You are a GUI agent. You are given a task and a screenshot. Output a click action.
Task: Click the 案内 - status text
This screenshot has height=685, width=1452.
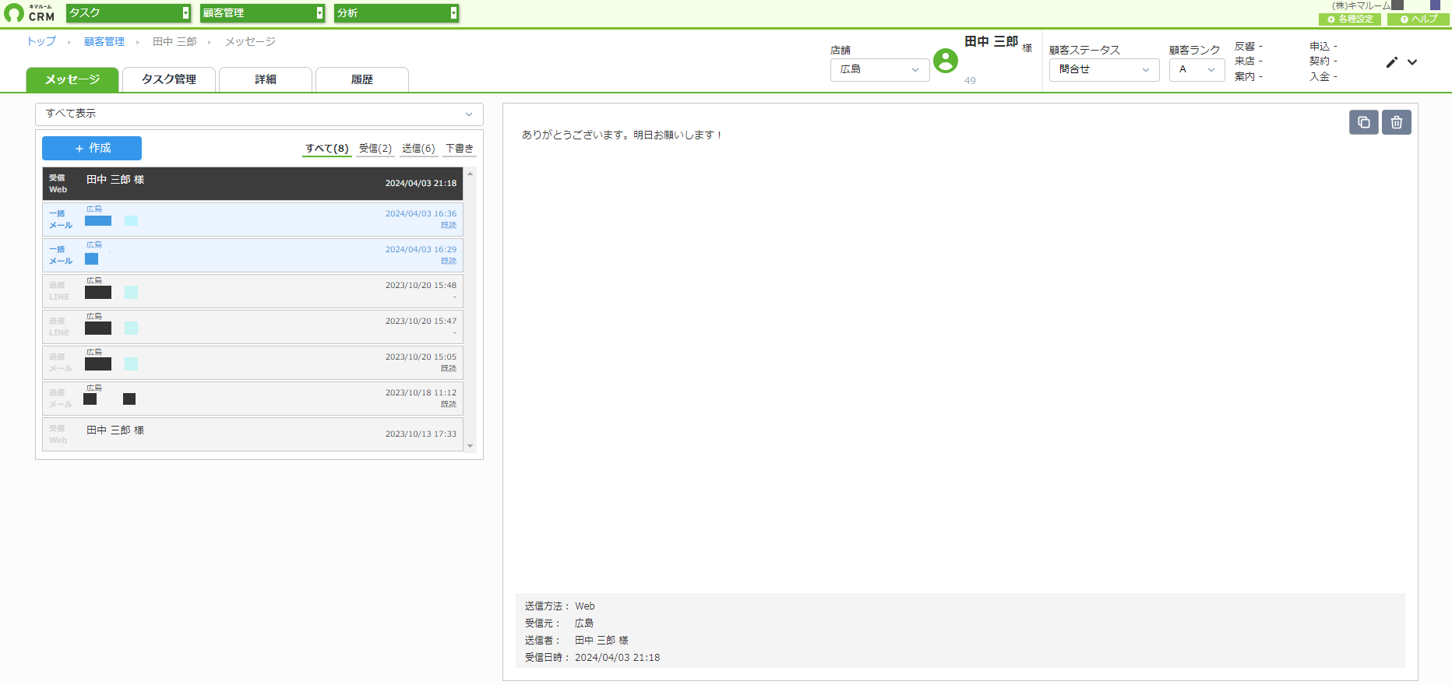[1249, 76]
